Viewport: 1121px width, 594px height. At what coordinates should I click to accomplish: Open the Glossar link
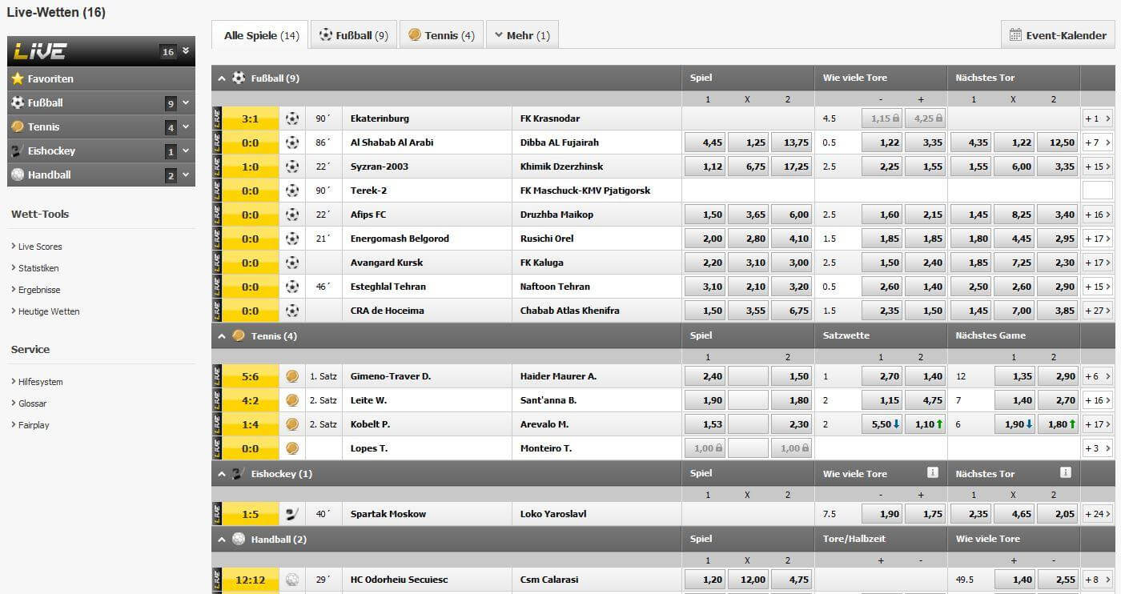click(x=33, y=403)
